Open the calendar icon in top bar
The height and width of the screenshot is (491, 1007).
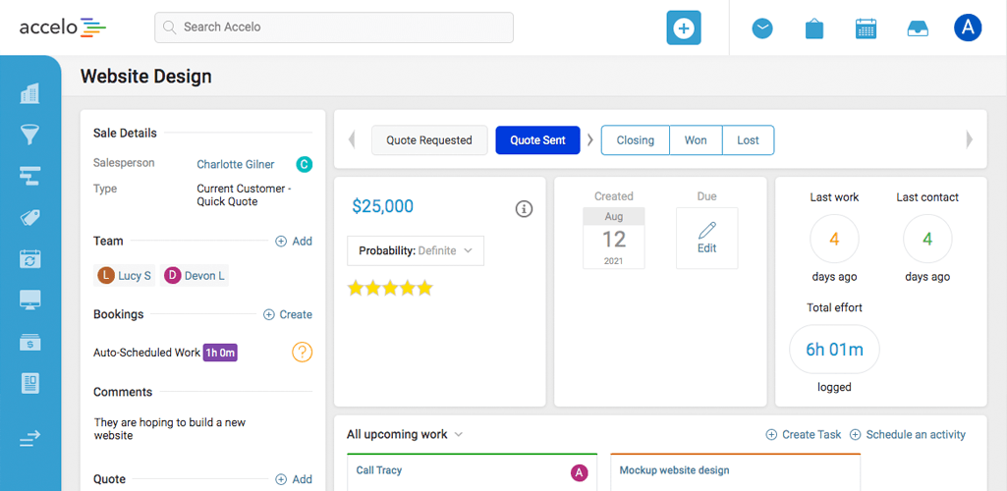tap(866, 28)
